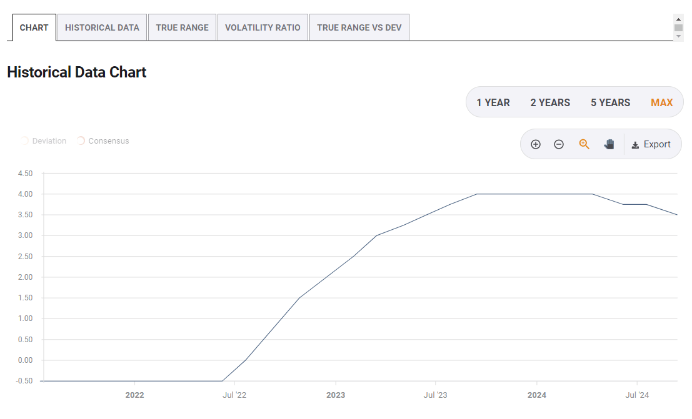The image size is (692, 419).
Task: Click the zoom in plus icon
Action: (536, 144)
